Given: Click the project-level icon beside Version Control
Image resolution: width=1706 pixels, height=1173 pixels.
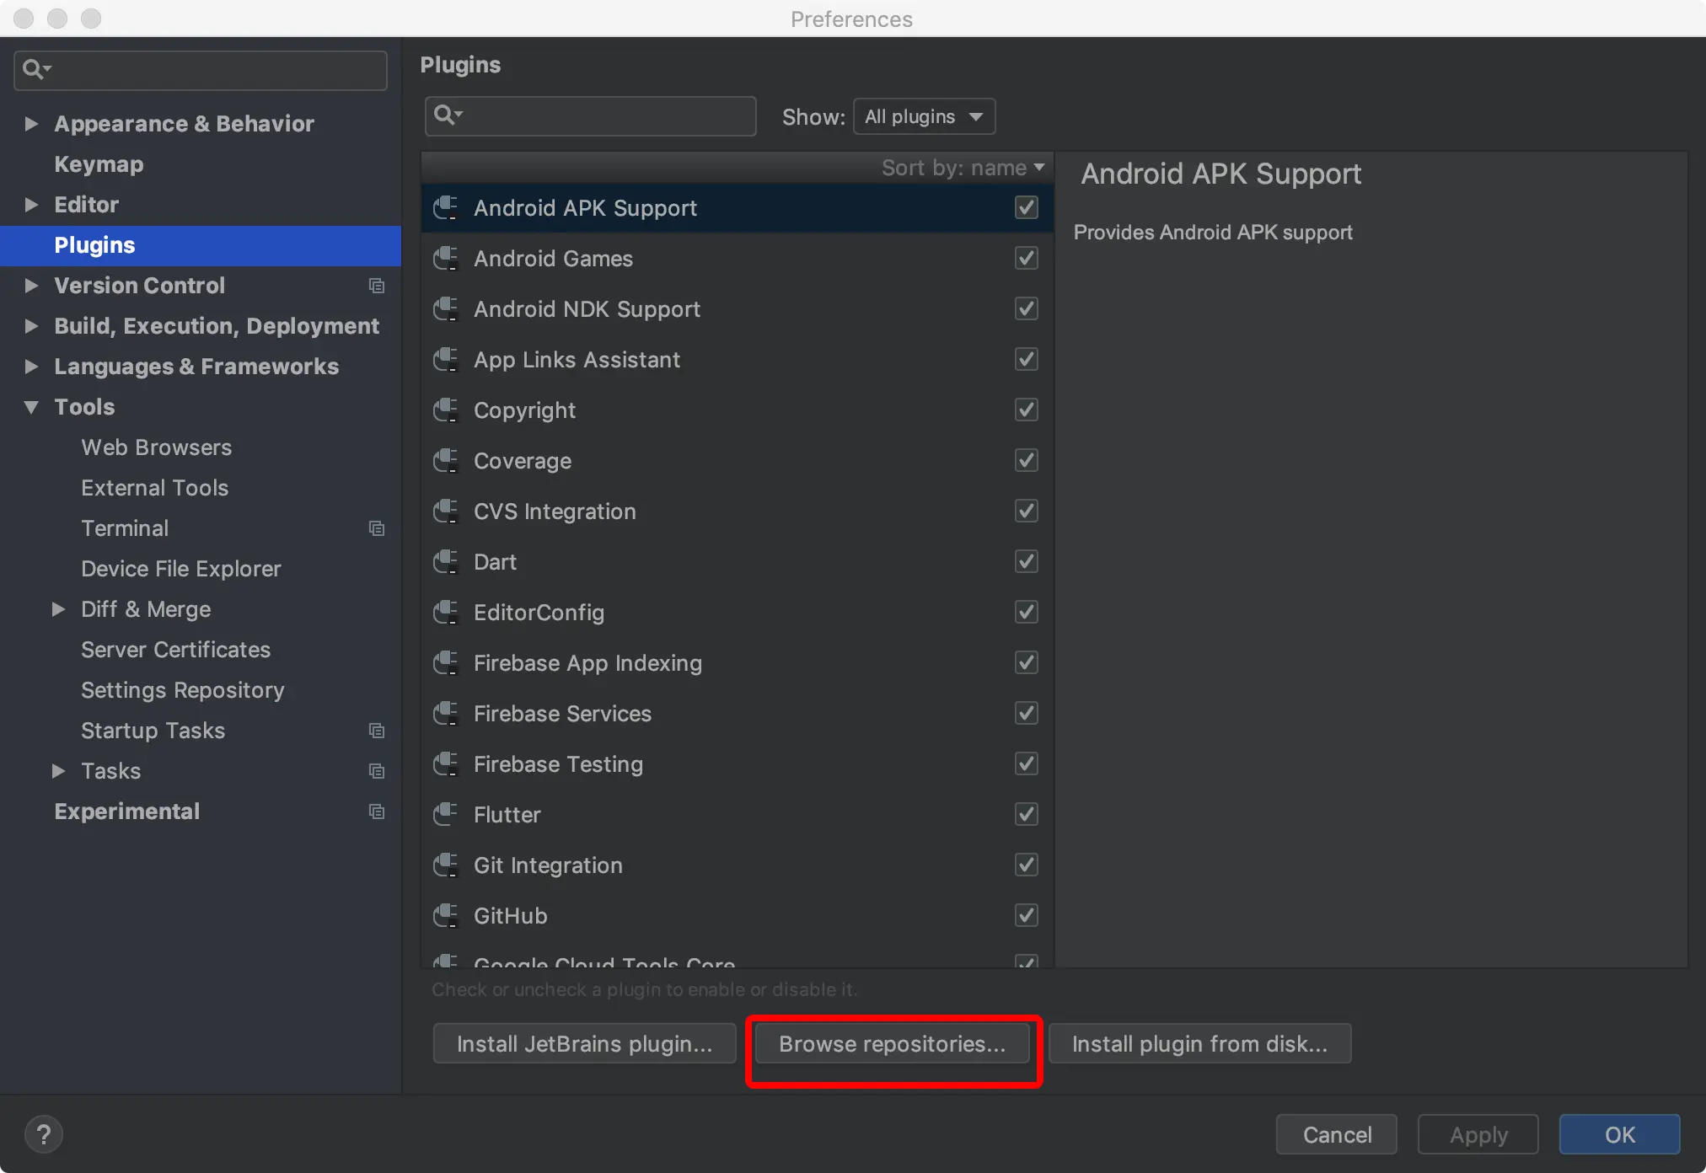Looking at the screenshot, I should (x=377, y=286).
